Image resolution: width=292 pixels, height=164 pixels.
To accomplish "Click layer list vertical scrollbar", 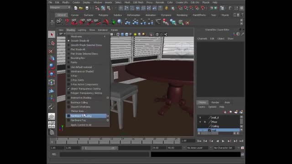I will (241, 122).
